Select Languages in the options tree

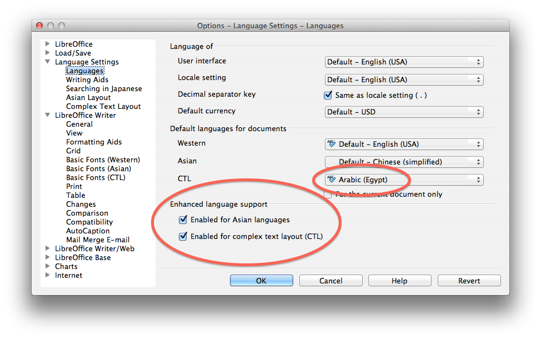(x=85, y=71)
